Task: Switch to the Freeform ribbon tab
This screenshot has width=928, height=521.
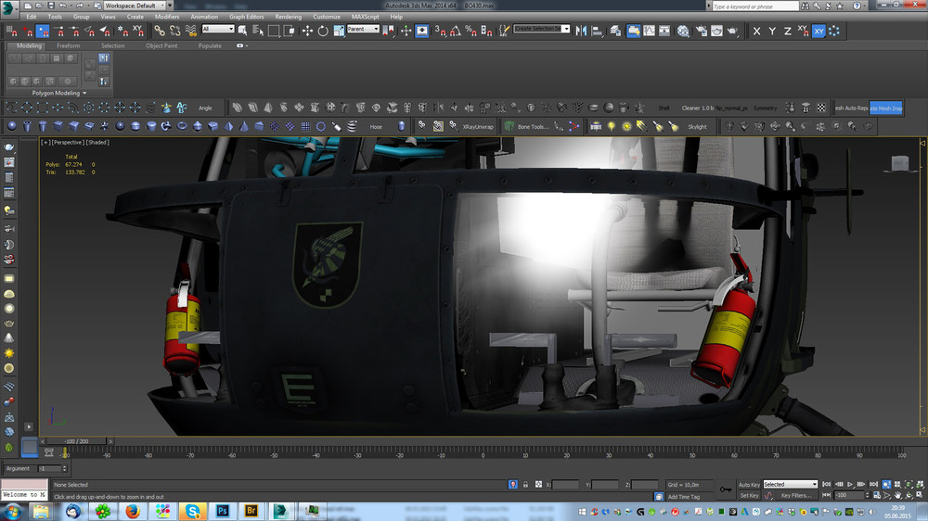Action: 69,45
